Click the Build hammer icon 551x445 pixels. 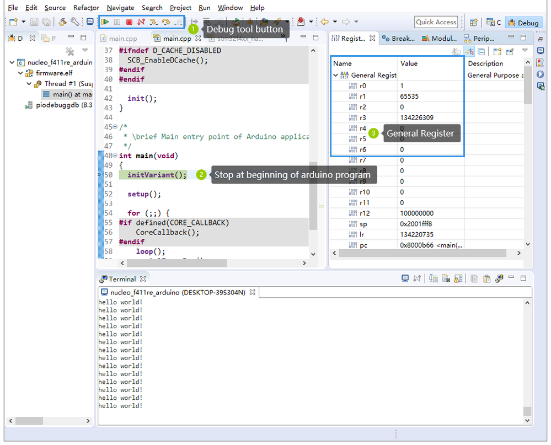62,22
